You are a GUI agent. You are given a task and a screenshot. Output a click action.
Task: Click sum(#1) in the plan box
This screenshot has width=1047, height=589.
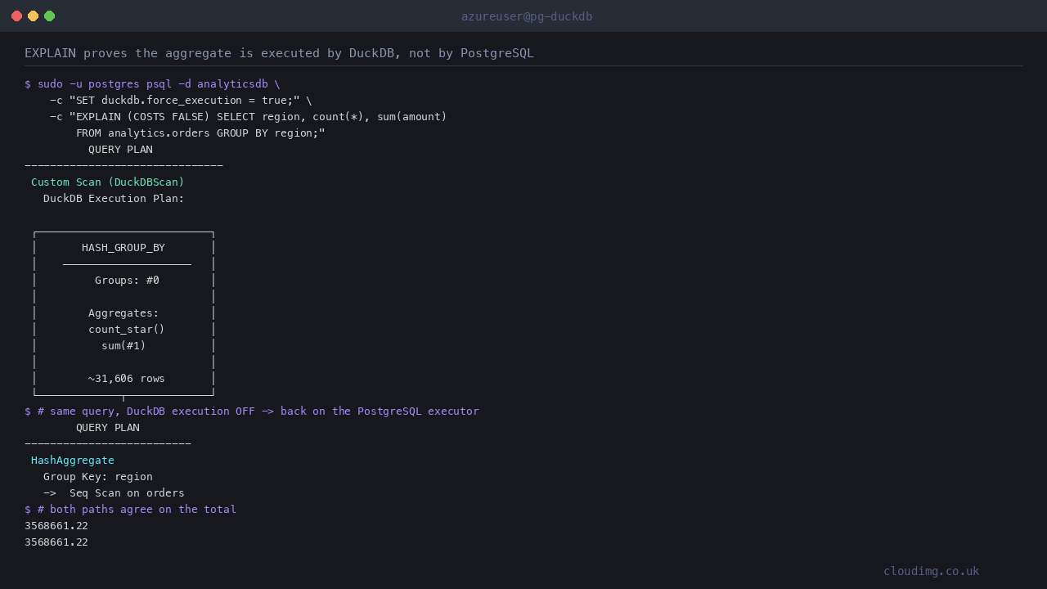(124, 346)
